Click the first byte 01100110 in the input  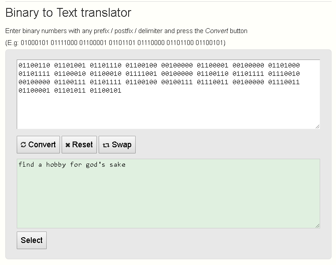pyautogui.click(x=34, y=65)
